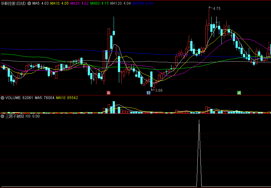271x188 pixels.
Task: Click the green 减 holdings reduction marker
Action: (239, 93)
